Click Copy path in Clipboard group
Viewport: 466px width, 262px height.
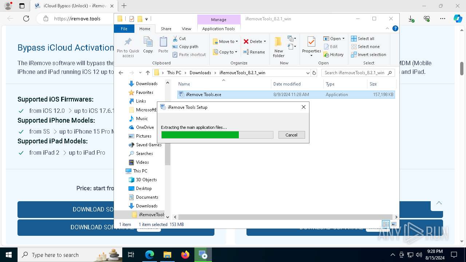tap(185, 47)
